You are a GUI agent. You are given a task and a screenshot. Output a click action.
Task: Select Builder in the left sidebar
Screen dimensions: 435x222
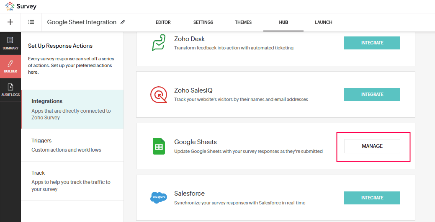pos(10,67)
